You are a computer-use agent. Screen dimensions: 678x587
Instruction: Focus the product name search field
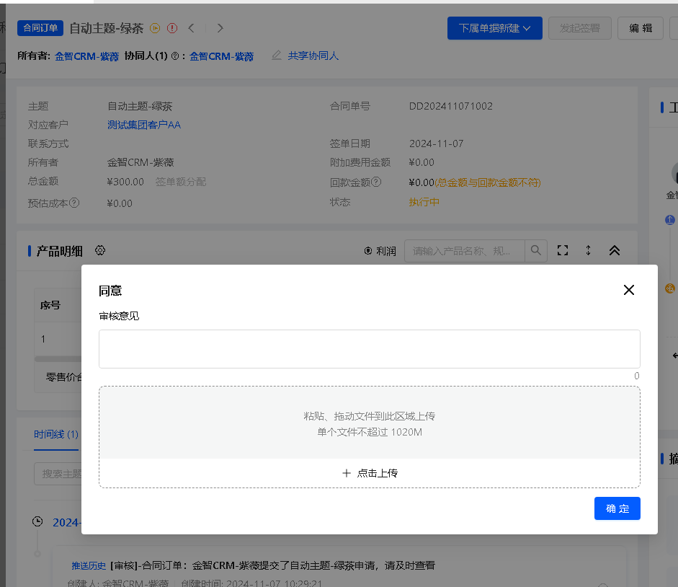pyautogui.click(x=465, y=251)
